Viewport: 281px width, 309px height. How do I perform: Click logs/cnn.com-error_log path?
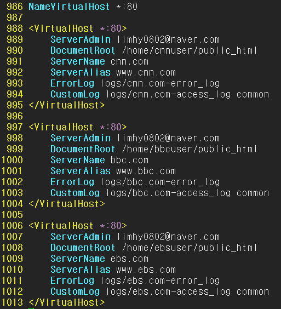[x=160, y=83]
